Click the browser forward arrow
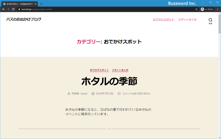 [8, 9]
